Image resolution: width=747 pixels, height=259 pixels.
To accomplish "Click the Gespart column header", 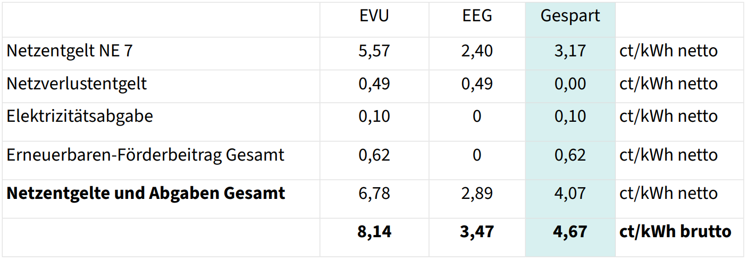I will pyautogui.click(x=570, y=16).
